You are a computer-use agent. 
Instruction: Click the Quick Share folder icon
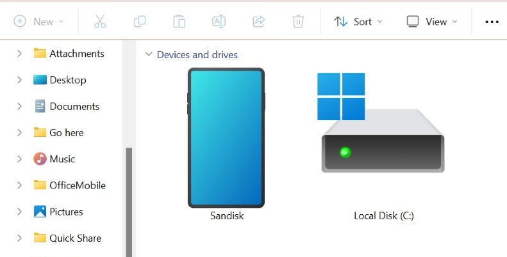pos(40,238)
